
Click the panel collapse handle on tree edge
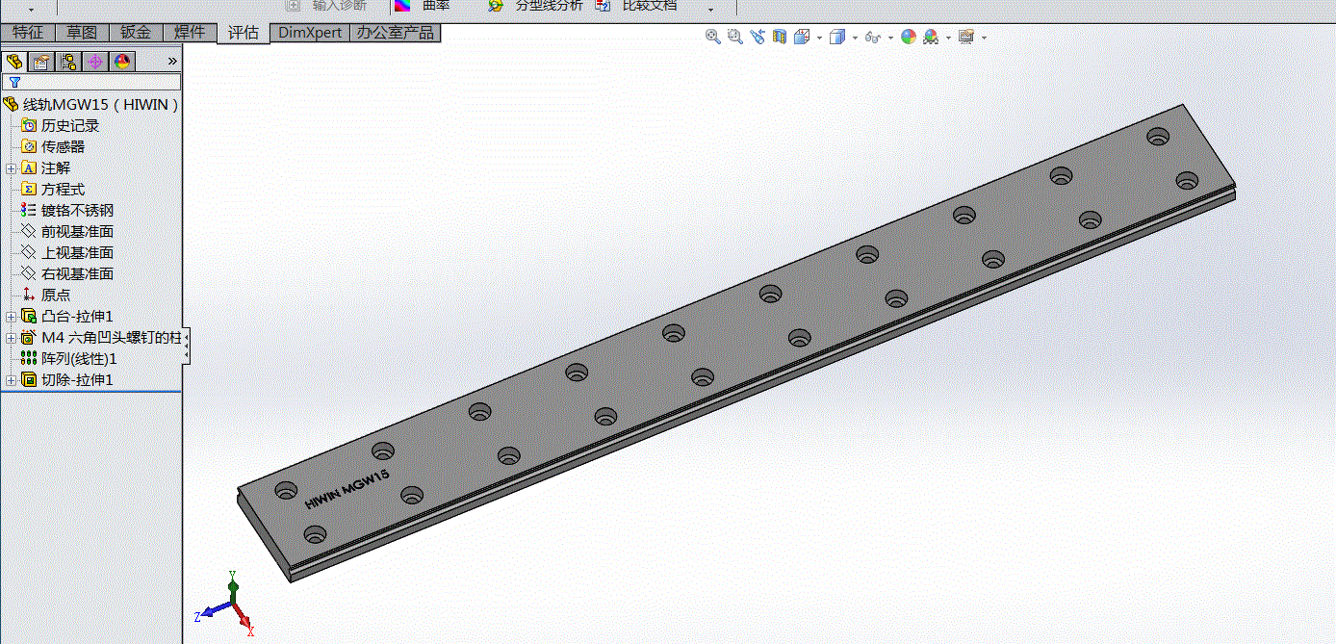coord(186,346)
